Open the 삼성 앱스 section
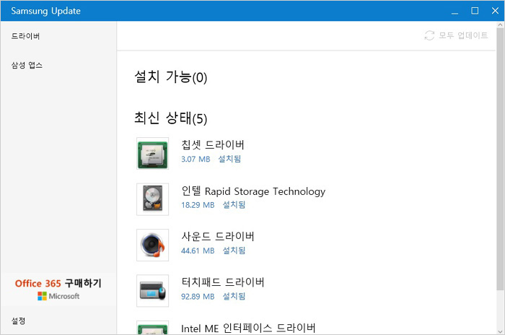 27,65
